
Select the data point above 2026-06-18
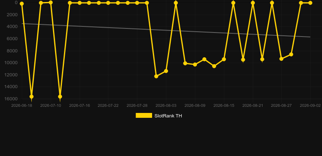[x=22, y=4]
